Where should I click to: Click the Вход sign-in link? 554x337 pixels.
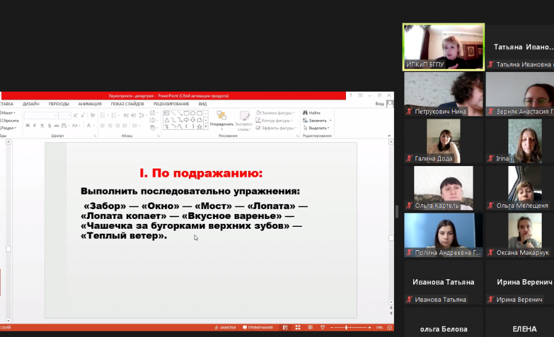pos(379,104)
